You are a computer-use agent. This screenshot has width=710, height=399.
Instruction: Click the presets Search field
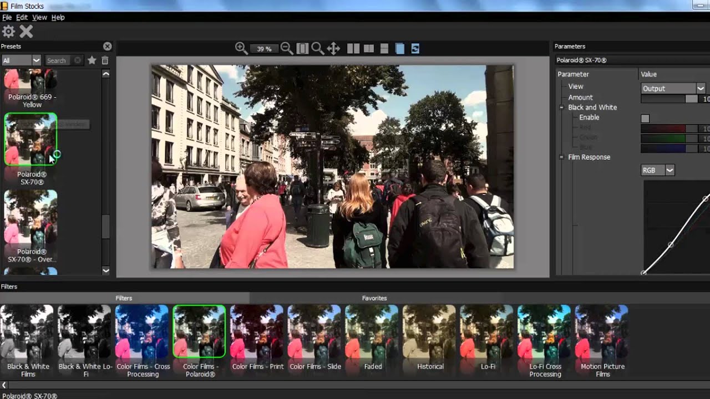(59, 60)
